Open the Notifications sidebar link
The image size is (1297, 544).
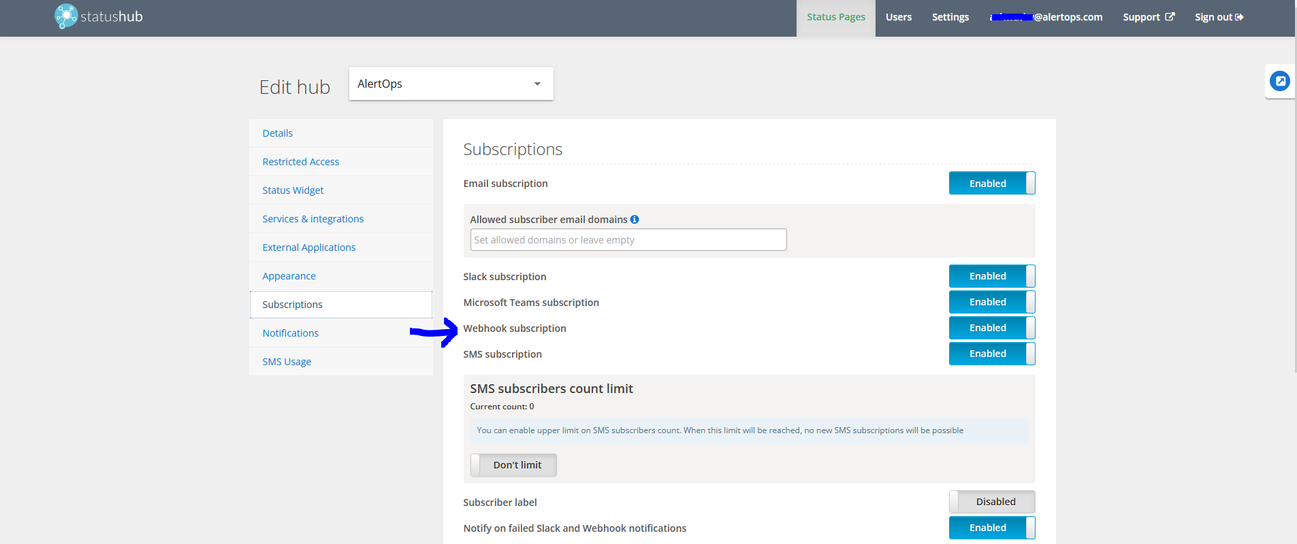(x=290, y=333)
